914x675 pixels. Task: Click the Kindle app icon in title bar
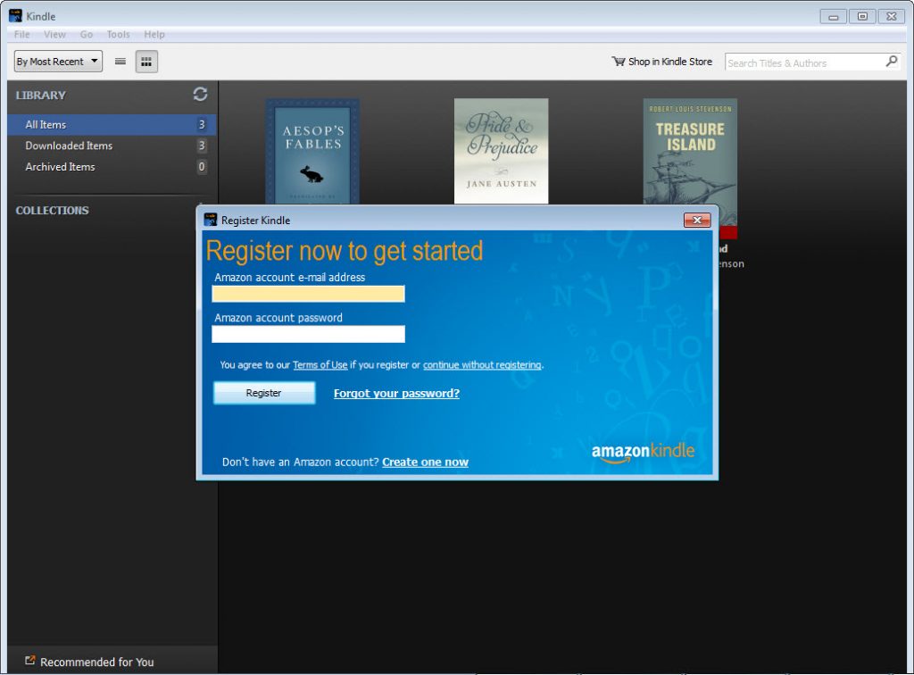[15, 16]
